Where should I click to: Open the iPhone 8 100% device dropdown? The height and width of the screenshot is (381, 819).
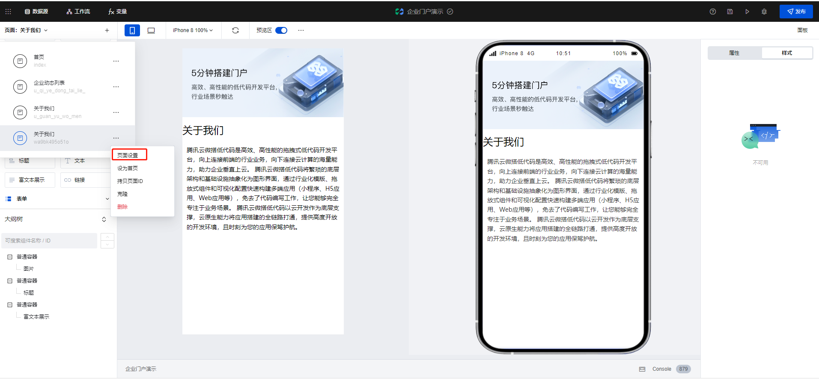tap(193, 30)
